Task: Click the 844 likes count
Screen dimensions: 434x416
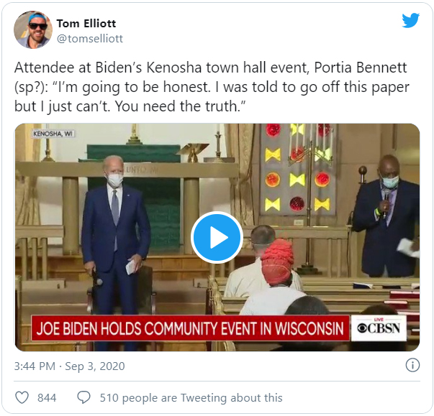Action: [47, 398]
